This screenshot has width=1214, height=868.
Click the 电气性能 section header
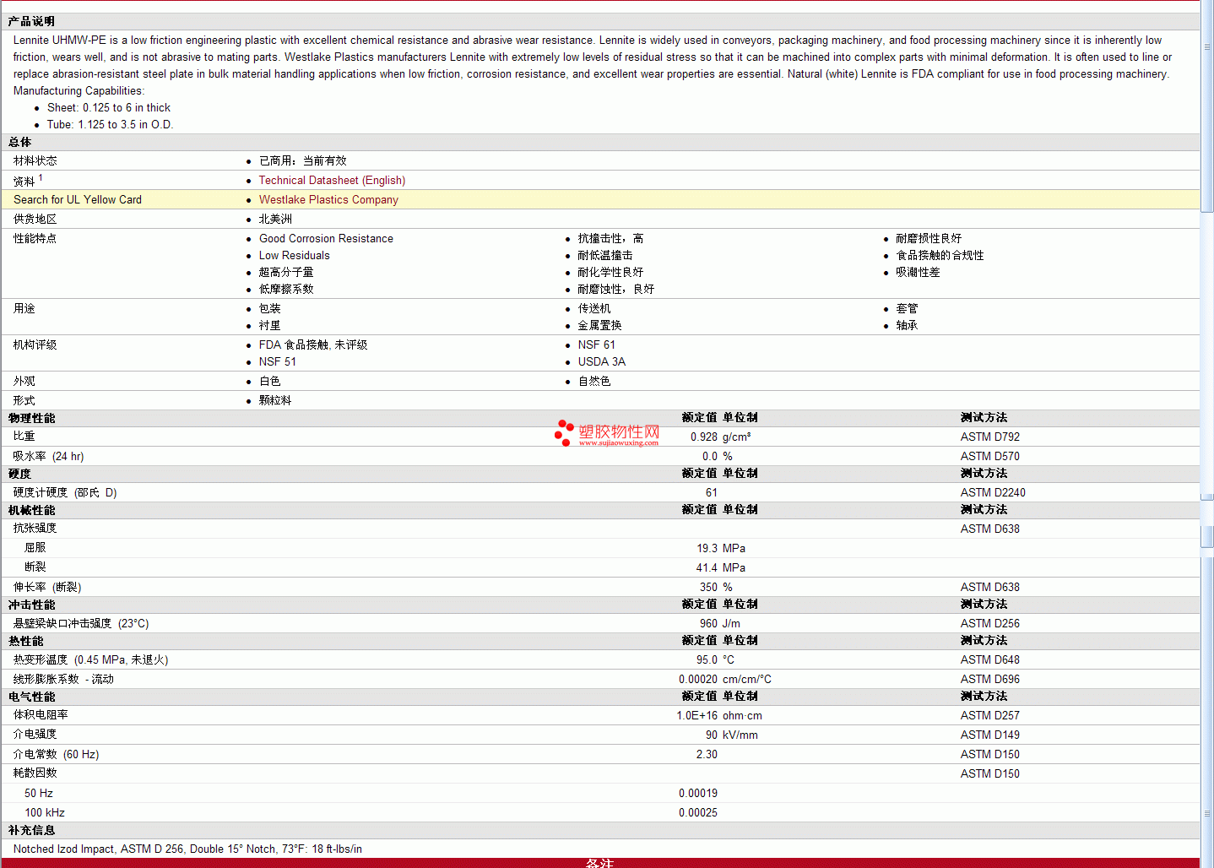31,697
